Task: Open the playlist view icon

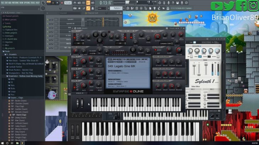Action: pos(128,8)
